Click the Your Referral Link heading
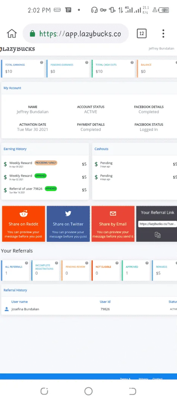This screenshot has width=177, height=403. [158, 213]
